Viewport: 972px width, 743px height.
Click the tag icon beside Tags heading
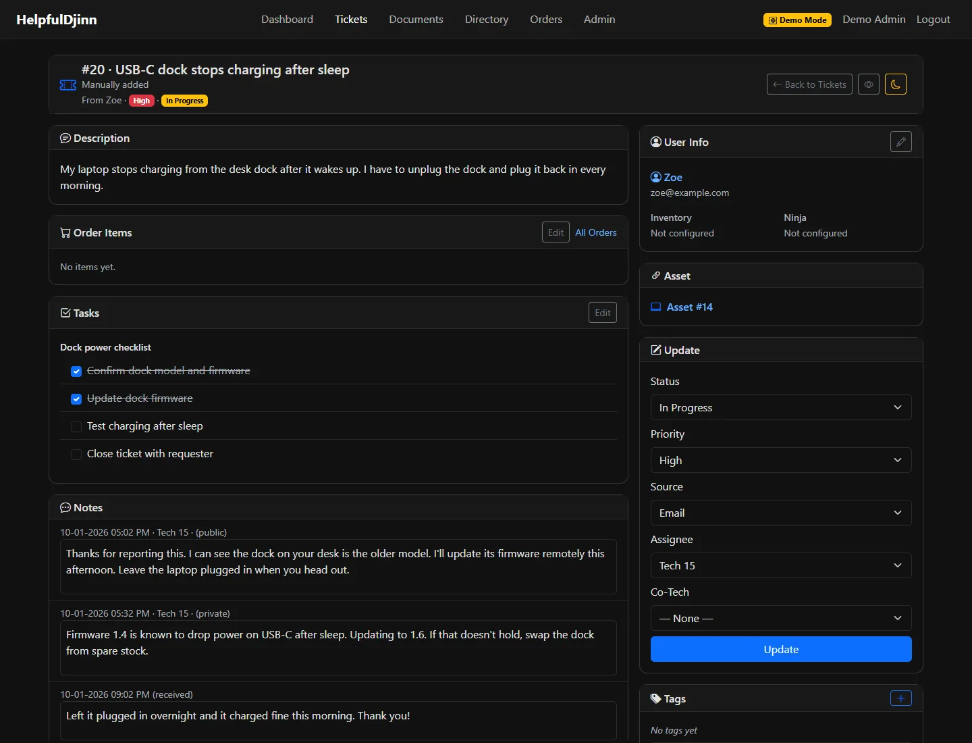(x=656, y=698)
